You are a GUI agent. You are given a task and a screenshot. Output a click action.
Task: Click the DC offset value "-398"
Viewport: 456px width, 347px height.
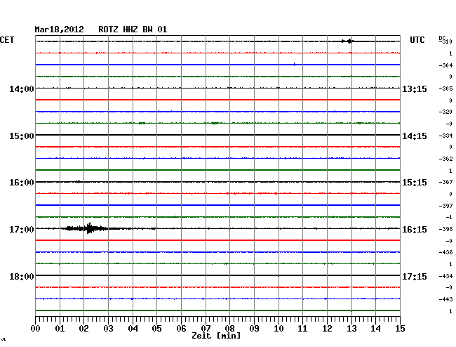[x=445, y=229]
